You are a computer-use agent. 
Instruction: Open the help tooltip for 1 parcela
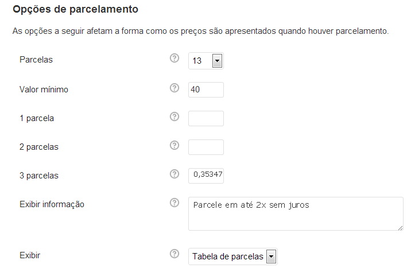pyautogui.click(x=174, y=117)
